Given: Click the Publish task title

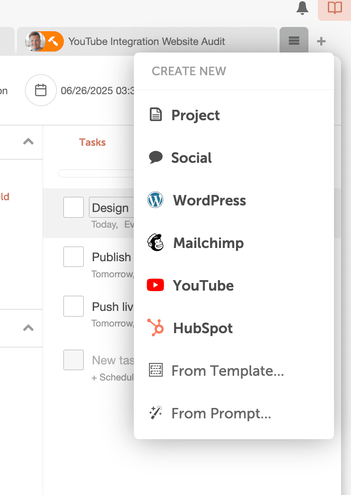Looking at the screenshot, I should point(112,257).
